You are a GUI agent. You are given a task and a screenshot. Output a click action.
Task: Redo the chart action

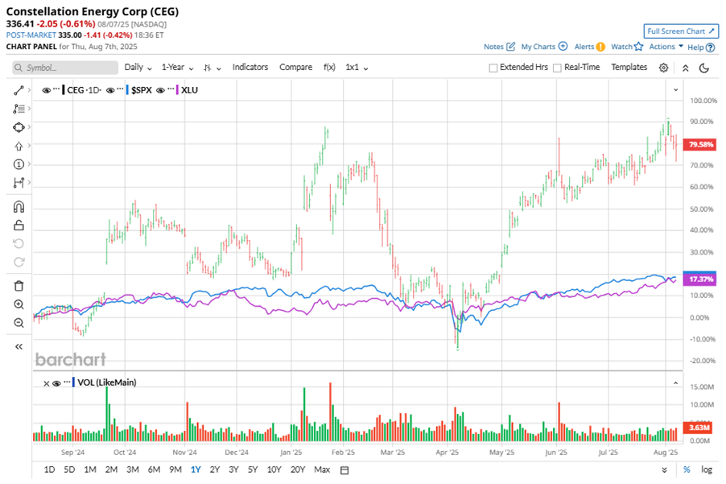point(19,263)
